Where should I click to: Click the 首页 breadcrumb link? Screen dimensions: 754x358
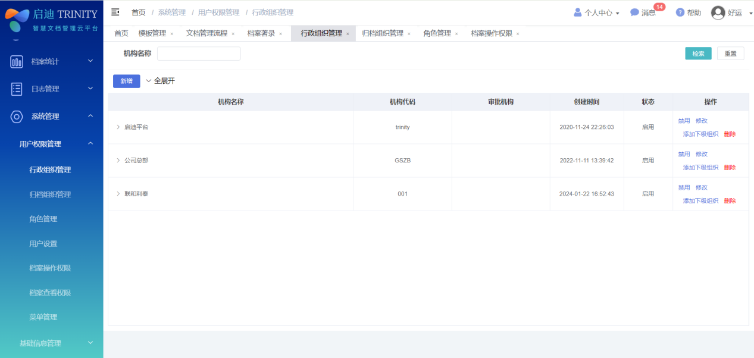pyautogui.click(x=138, y=12)
